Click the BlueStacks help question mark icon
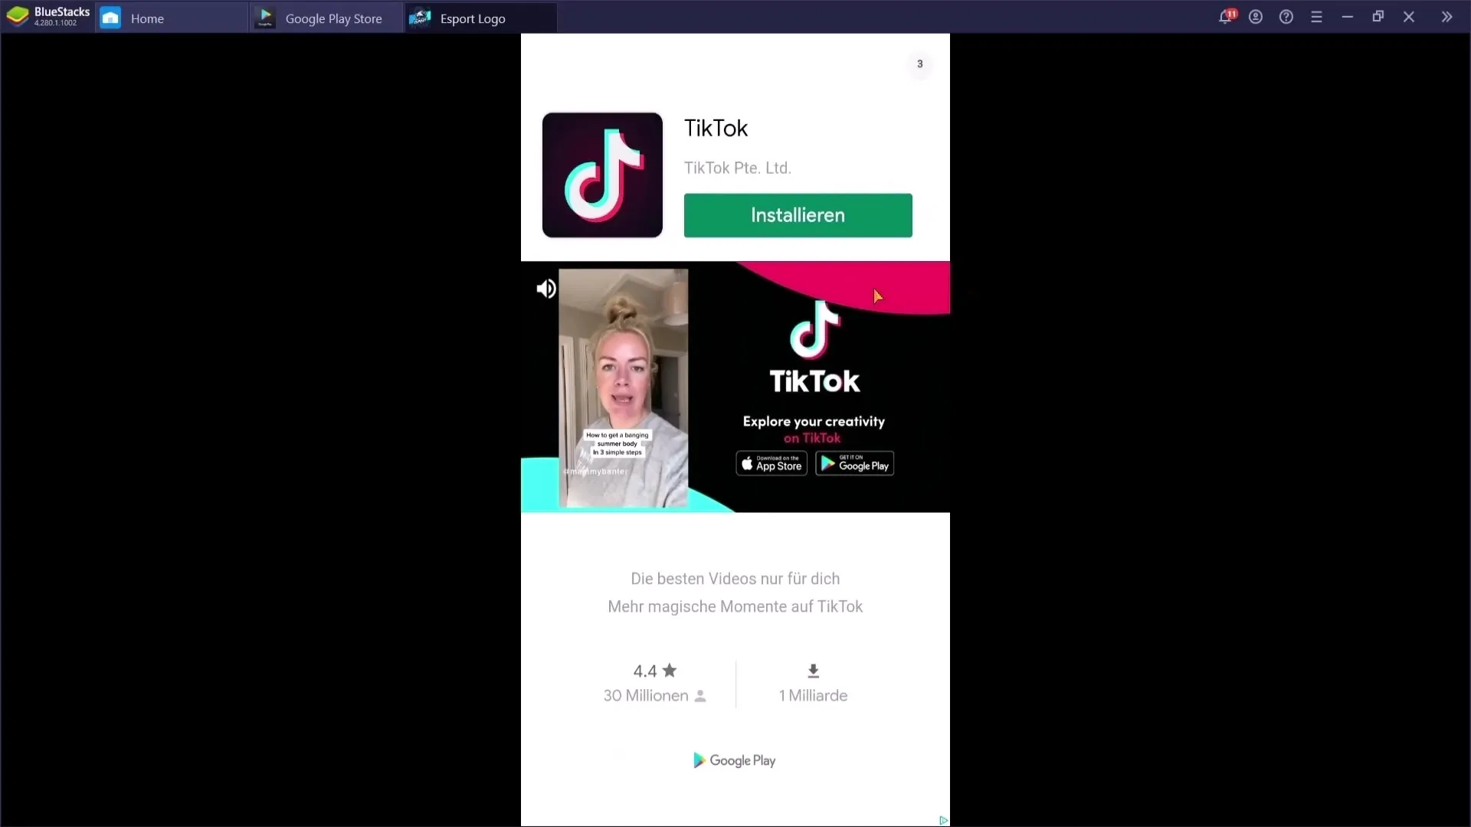Screen dimensions: 1471x827 click(x=1287, y=17)
